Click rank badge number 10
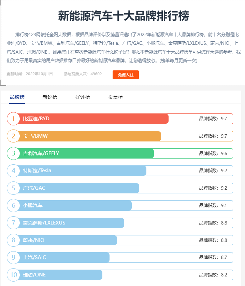Screen dimensions: 245x286 (x=13, y=275)
